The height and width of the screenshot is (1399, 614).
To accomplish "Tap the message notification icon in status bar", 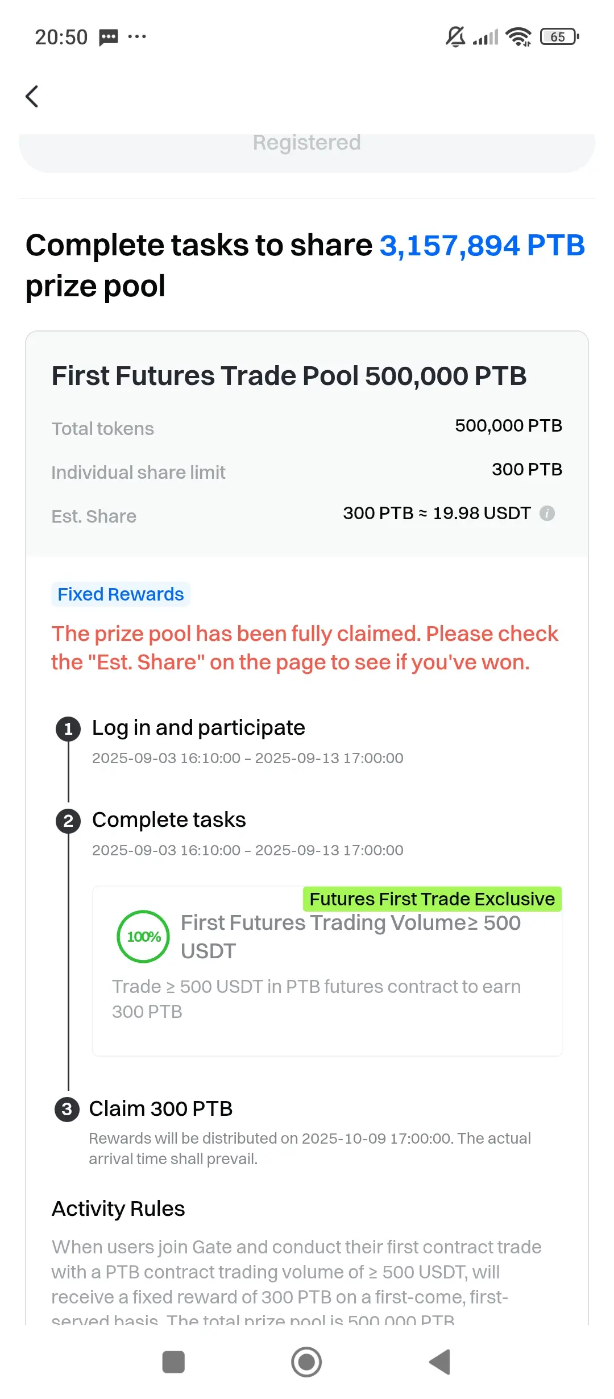I will coord(109,38).
